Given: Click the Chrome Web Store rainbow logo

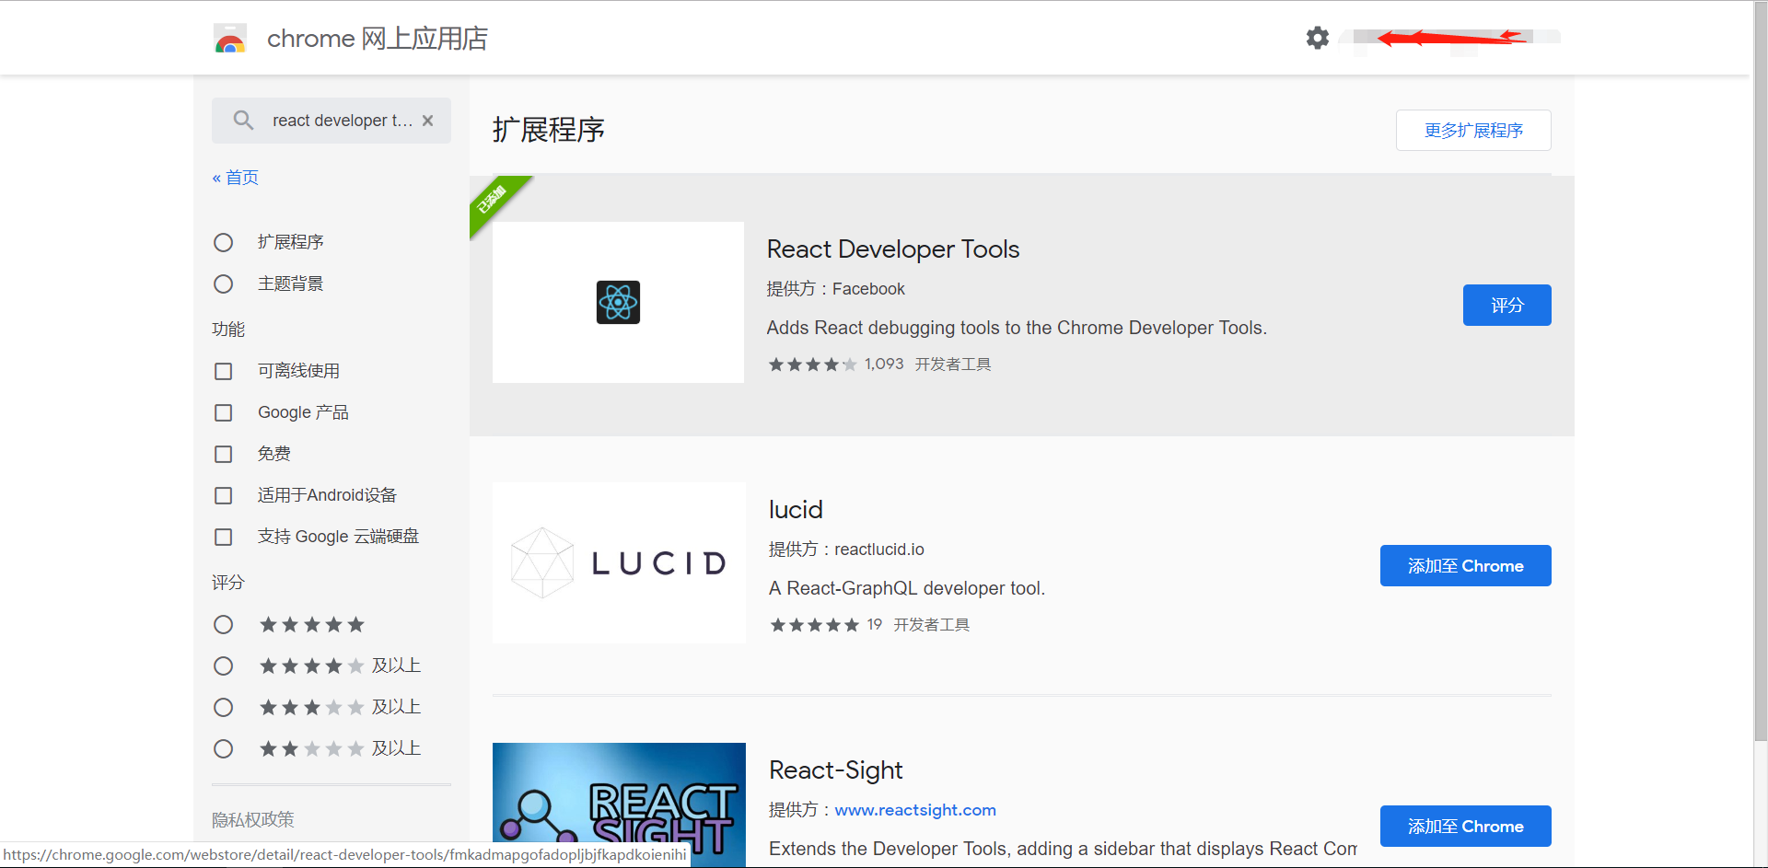Looking at the screenshot, I should pos(230,39).
